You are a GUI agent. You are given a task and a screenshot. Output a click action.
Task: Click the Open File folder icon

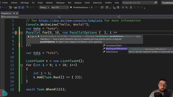(16, 7)
